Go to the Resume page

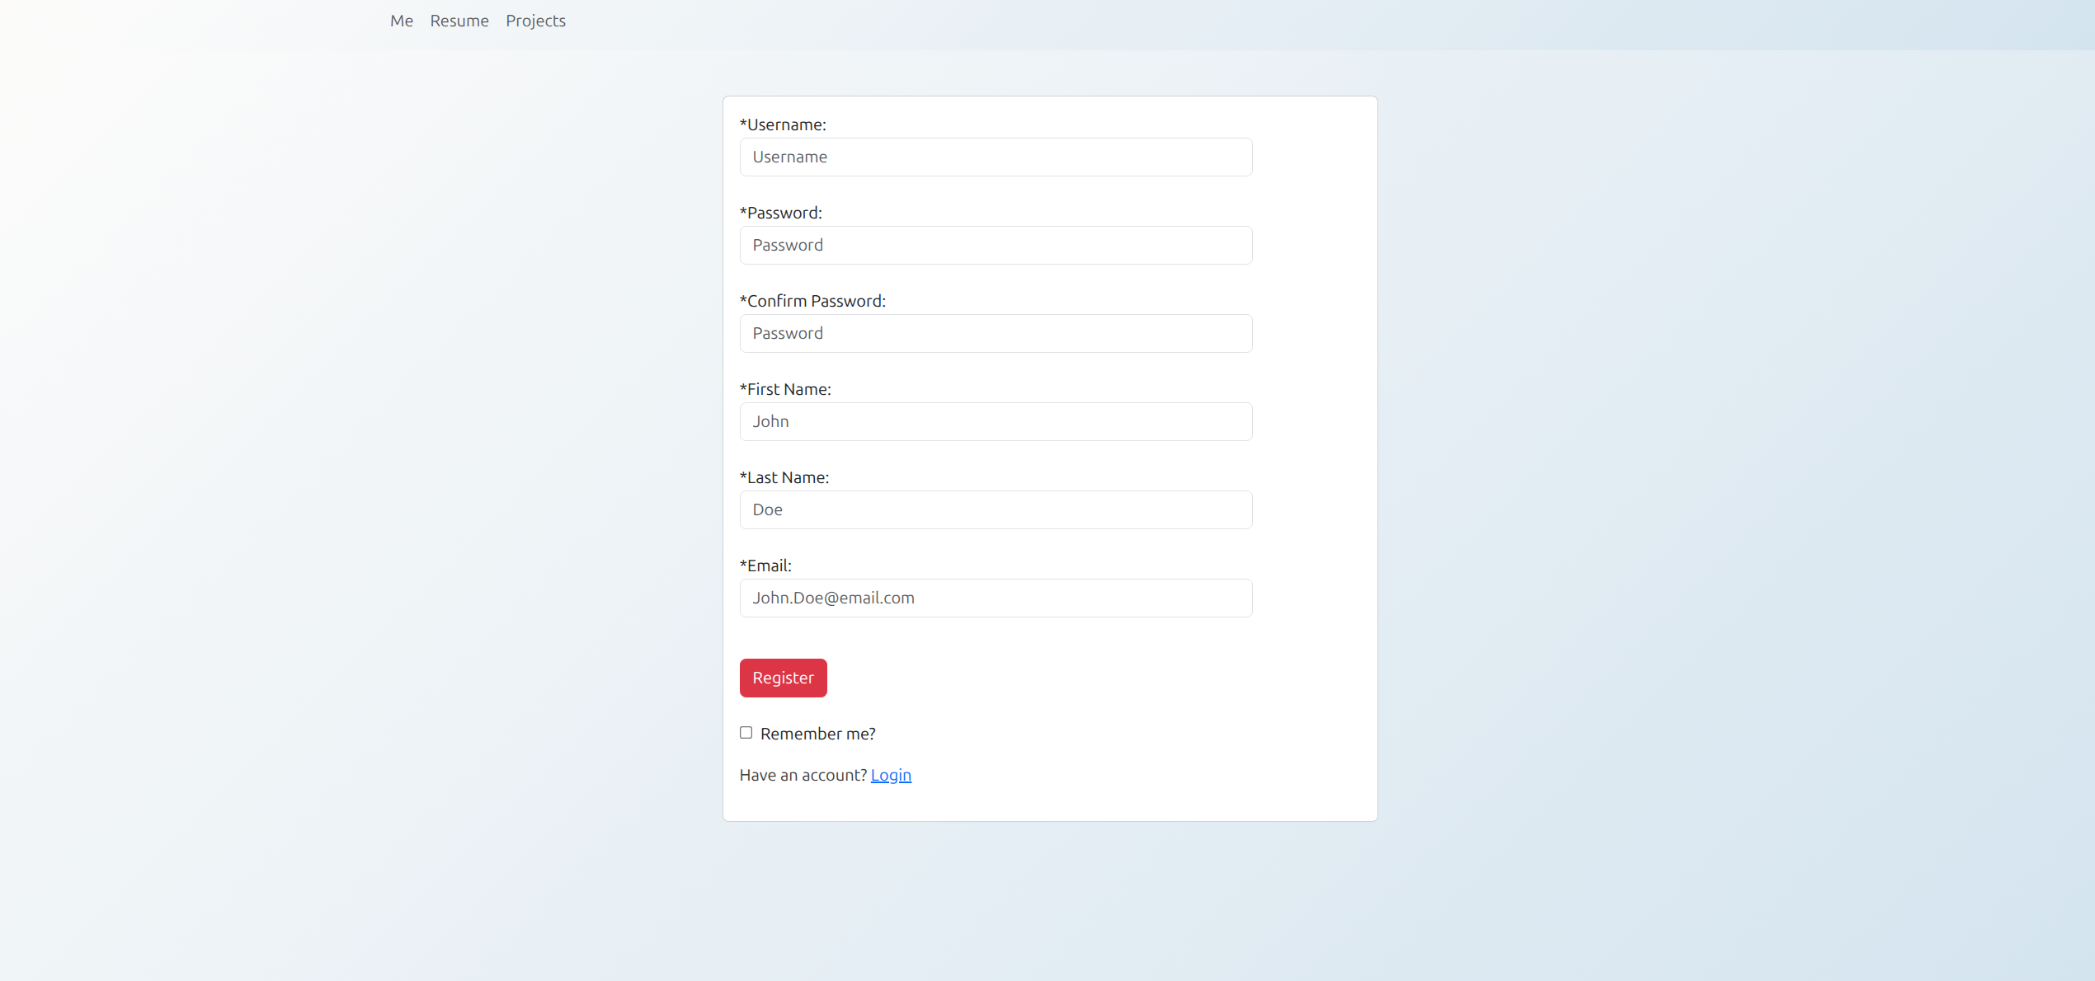[x=459, y=21]
